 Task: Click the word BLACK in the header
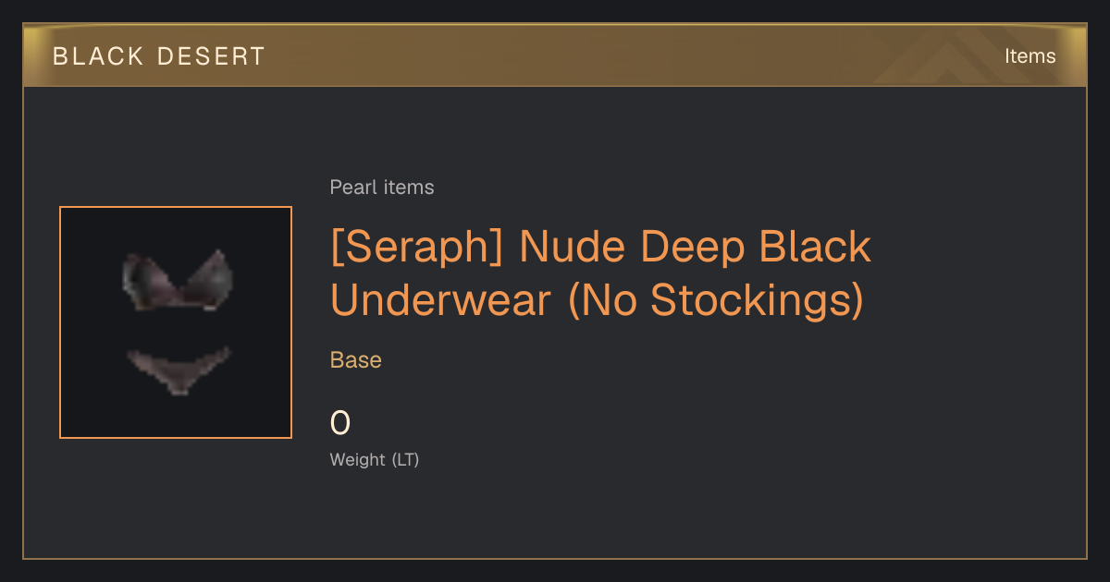(x=98, y=56)
